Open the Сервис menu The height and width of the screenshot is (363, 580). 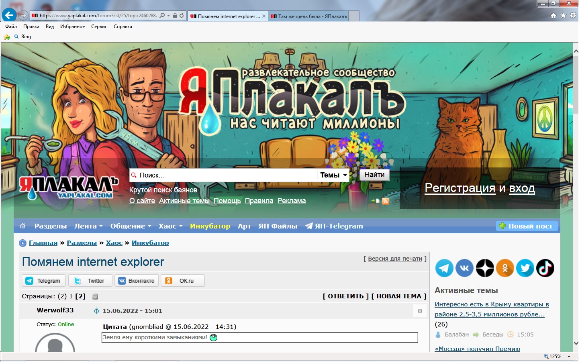pos(99,27)
